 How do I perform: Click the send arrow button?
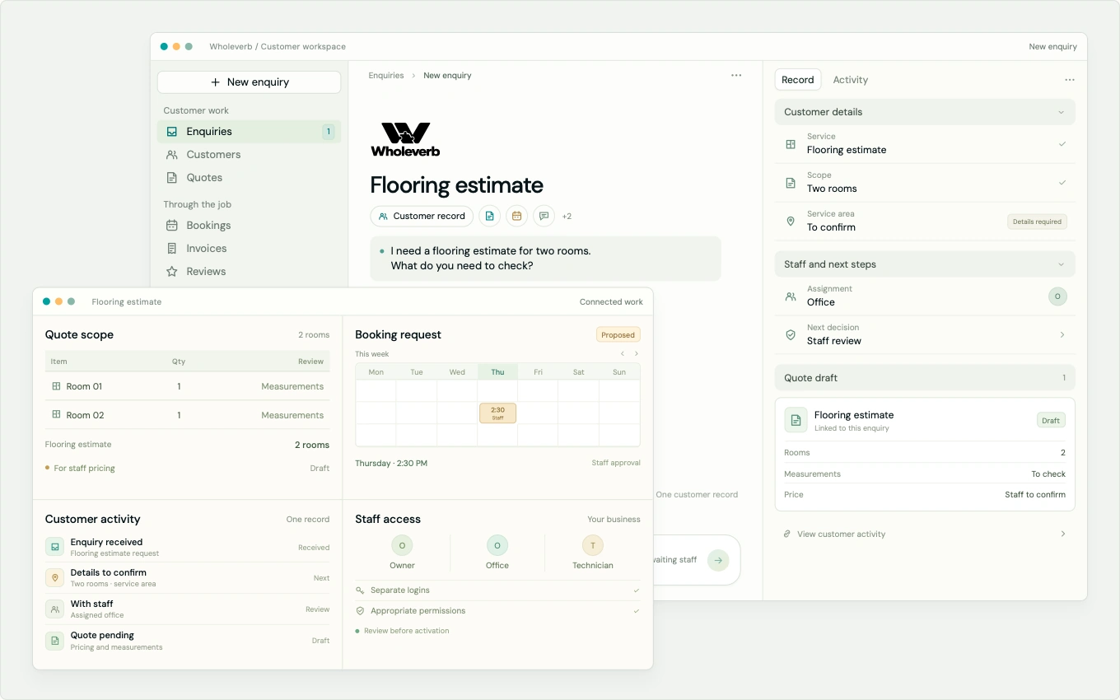click(x=718, y=560)
